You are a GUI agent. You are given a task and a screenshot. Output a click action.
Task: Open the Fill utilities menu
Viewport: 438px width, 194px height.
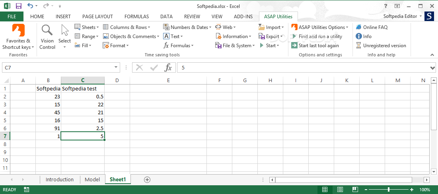pos(83,46)
